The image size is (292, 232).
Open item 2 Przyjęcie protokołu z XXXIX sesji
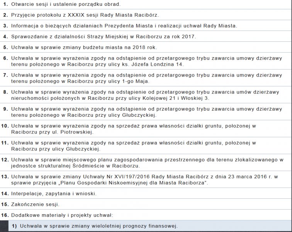146,15
